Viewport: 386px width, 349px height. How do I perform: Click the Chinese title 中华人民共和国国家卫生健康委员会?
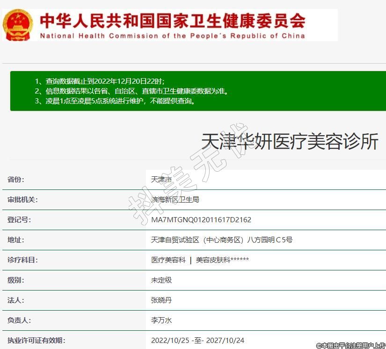click(172, 20)
